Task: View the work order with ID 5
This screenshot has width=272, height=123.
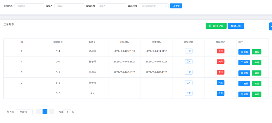Action: (x=244, y=52)
